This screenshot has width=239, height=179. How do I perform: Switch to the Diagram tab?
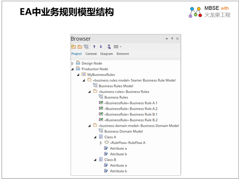coord(107,54)
